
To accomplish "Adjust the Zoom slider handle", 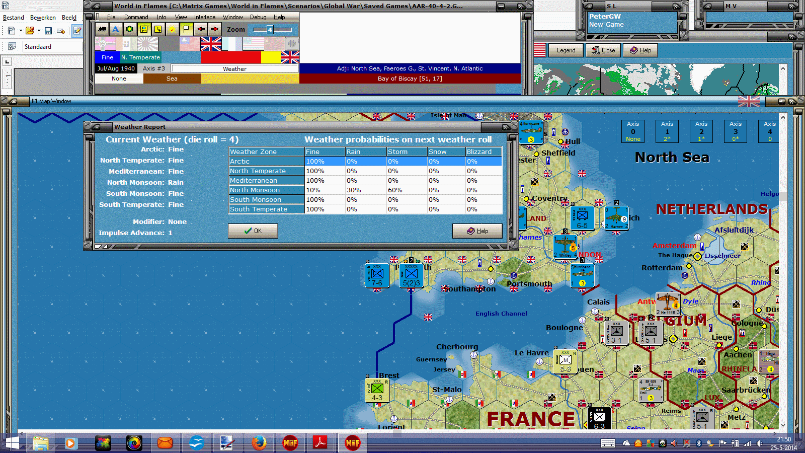I will point(270,30).
